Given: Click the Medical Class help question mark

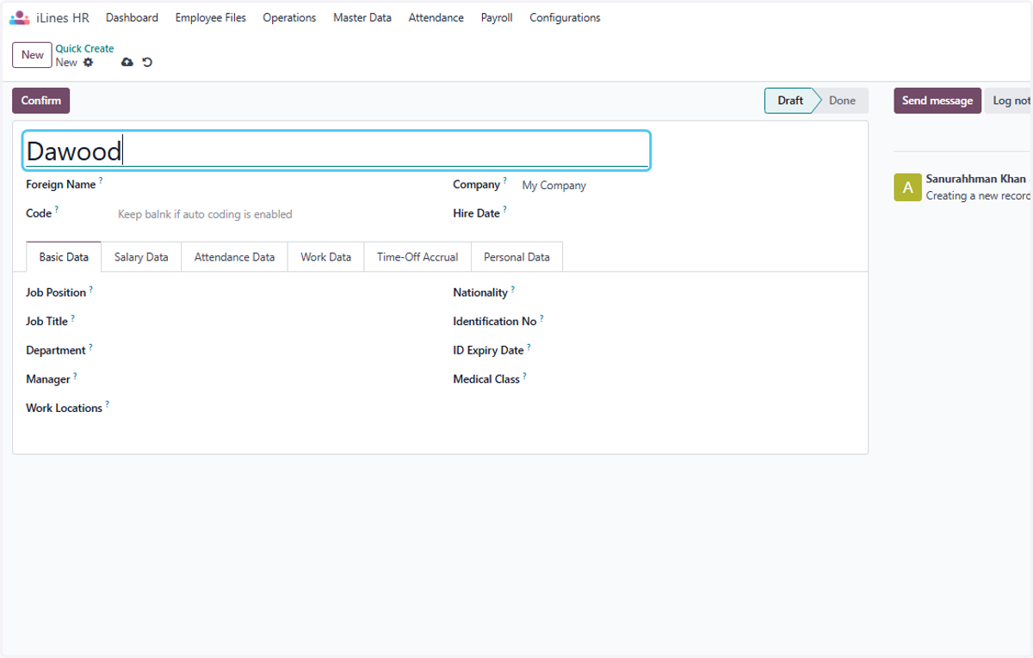Looking at the screenshot, I should [524, 375].
